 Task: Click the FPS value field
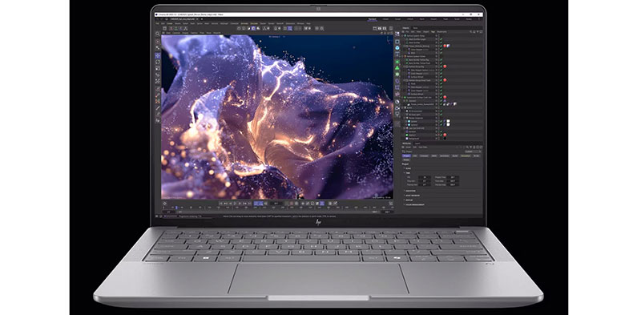425,177
